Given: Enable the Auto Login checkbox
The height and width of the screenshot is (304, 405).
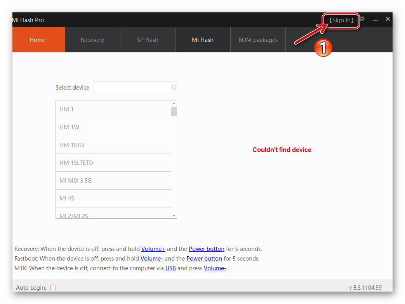Looking at the screenshot, I should 53,287.
